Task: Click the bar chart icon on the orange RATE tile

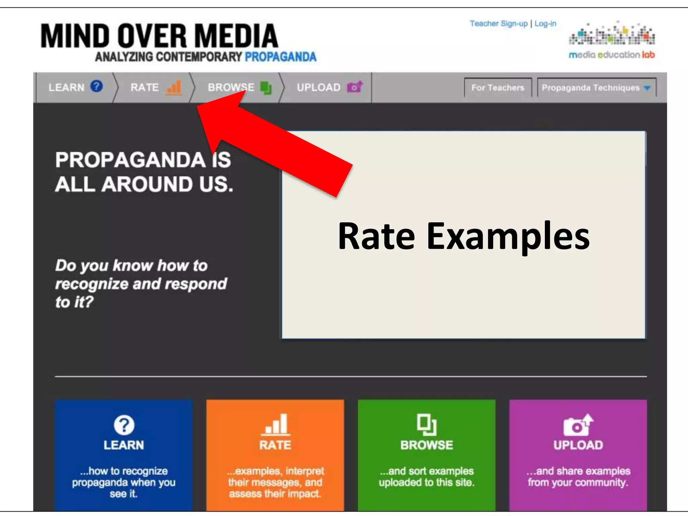Action: point(275,424)
